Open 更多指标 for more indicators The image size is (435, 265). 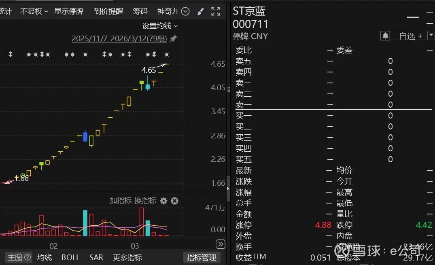click(x=127, y=257)
